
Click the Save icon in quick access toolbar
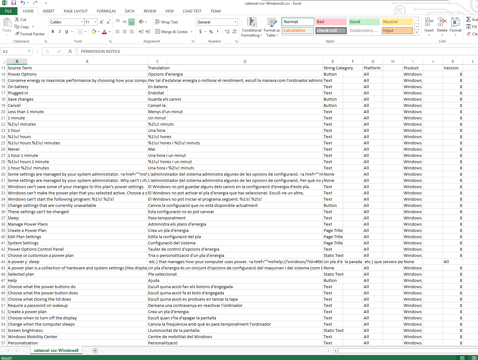[14, 3]
